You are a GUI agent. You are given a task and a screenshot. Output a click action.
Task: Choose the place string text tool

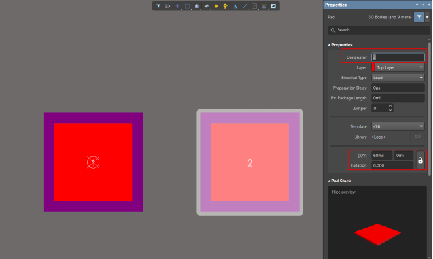tap(235, 6)
